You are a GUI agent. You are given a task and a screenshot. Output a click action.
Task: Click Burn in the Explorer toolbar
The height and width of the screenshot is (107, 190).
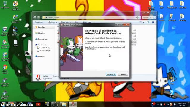(x=77, y=22)
